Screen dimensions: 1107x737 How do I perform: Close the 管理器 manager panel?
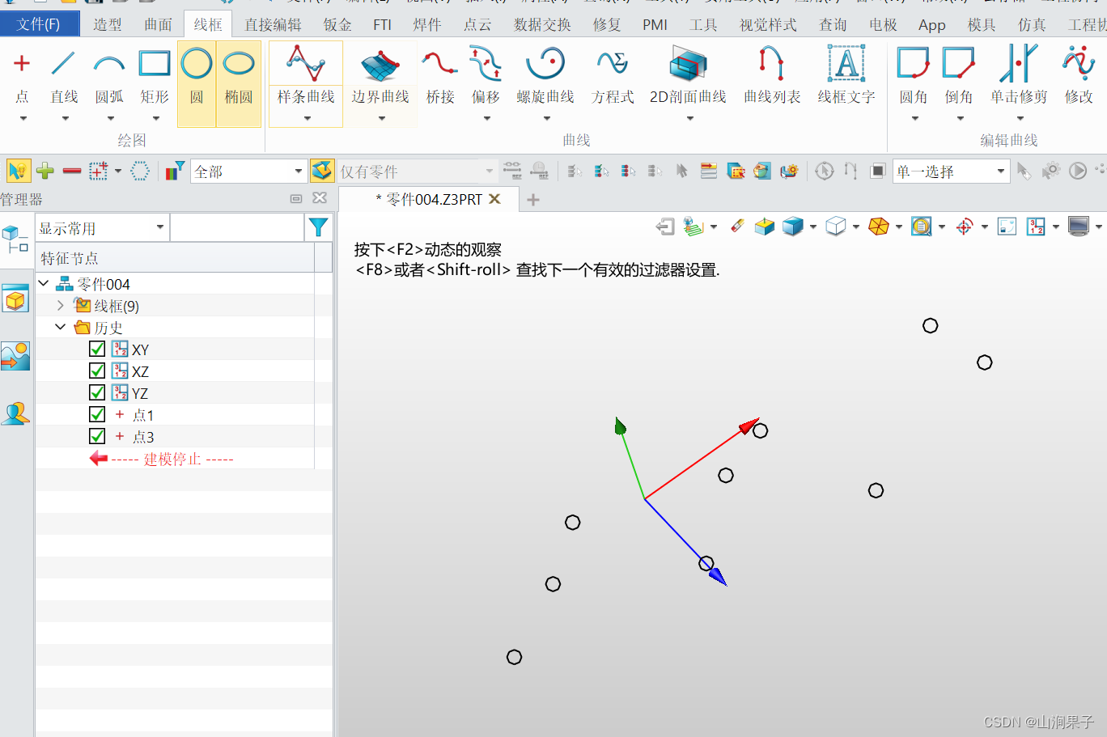320,197
